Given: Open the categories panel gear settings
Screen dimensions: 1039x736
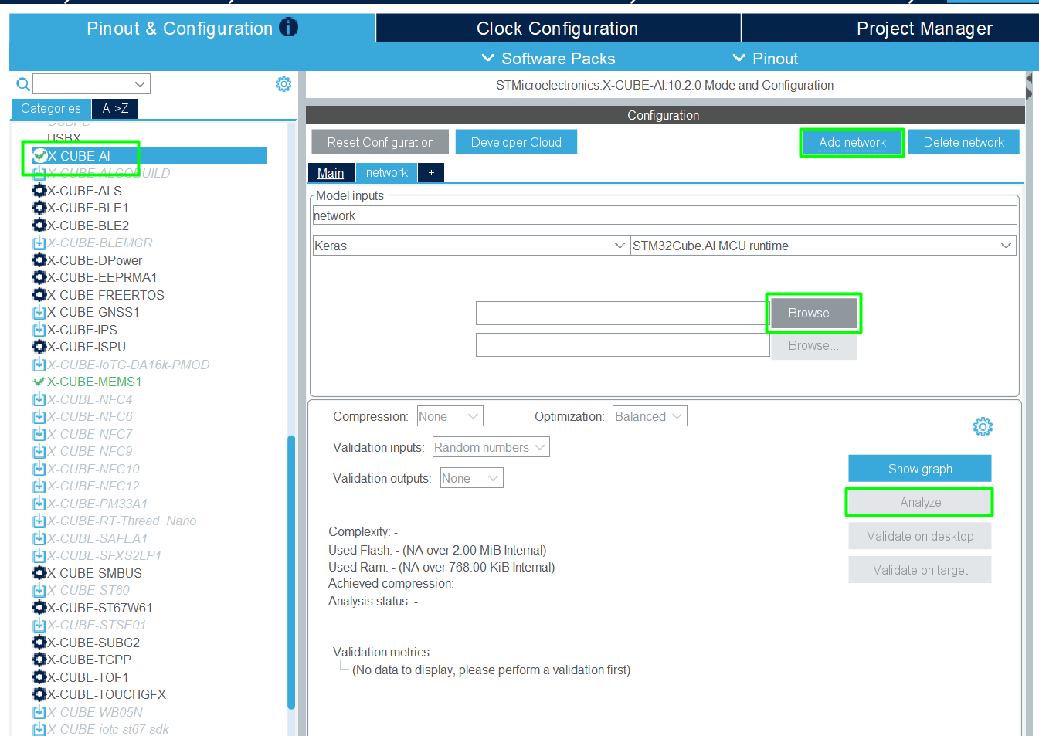Looking at the screenshot, I should point(284,84).
